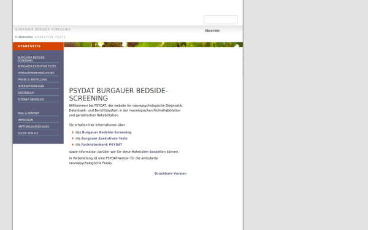Go to Verhaltensbeobachtung page
The image size is (368, 230).
[38, 73]
